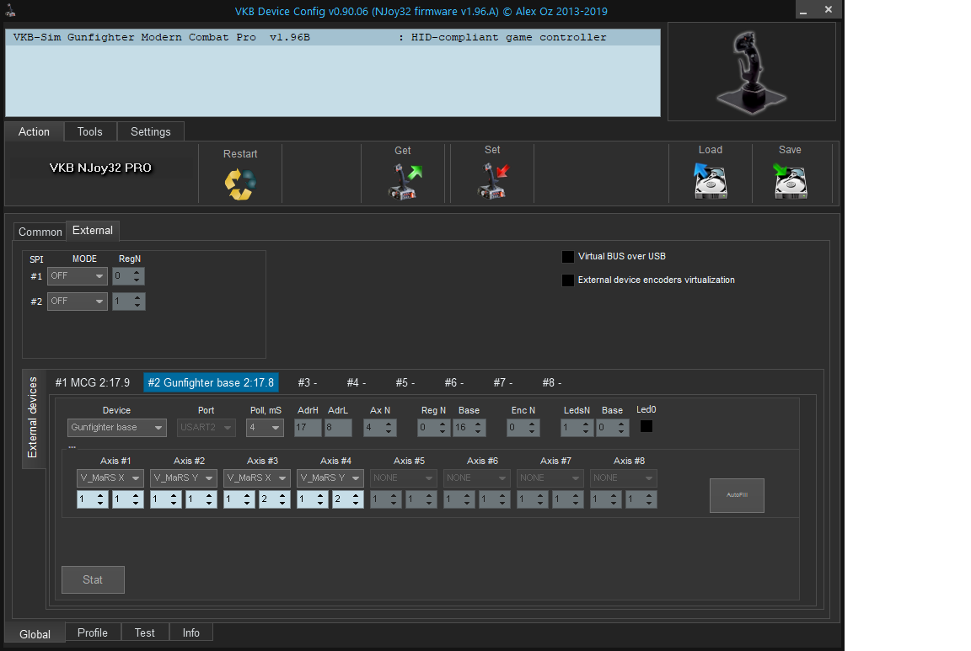Expand the Device Gunfighter base dropdown
The height and width of the screenshot is (651, 971).
pyautogui.click(x=117, y=428)
